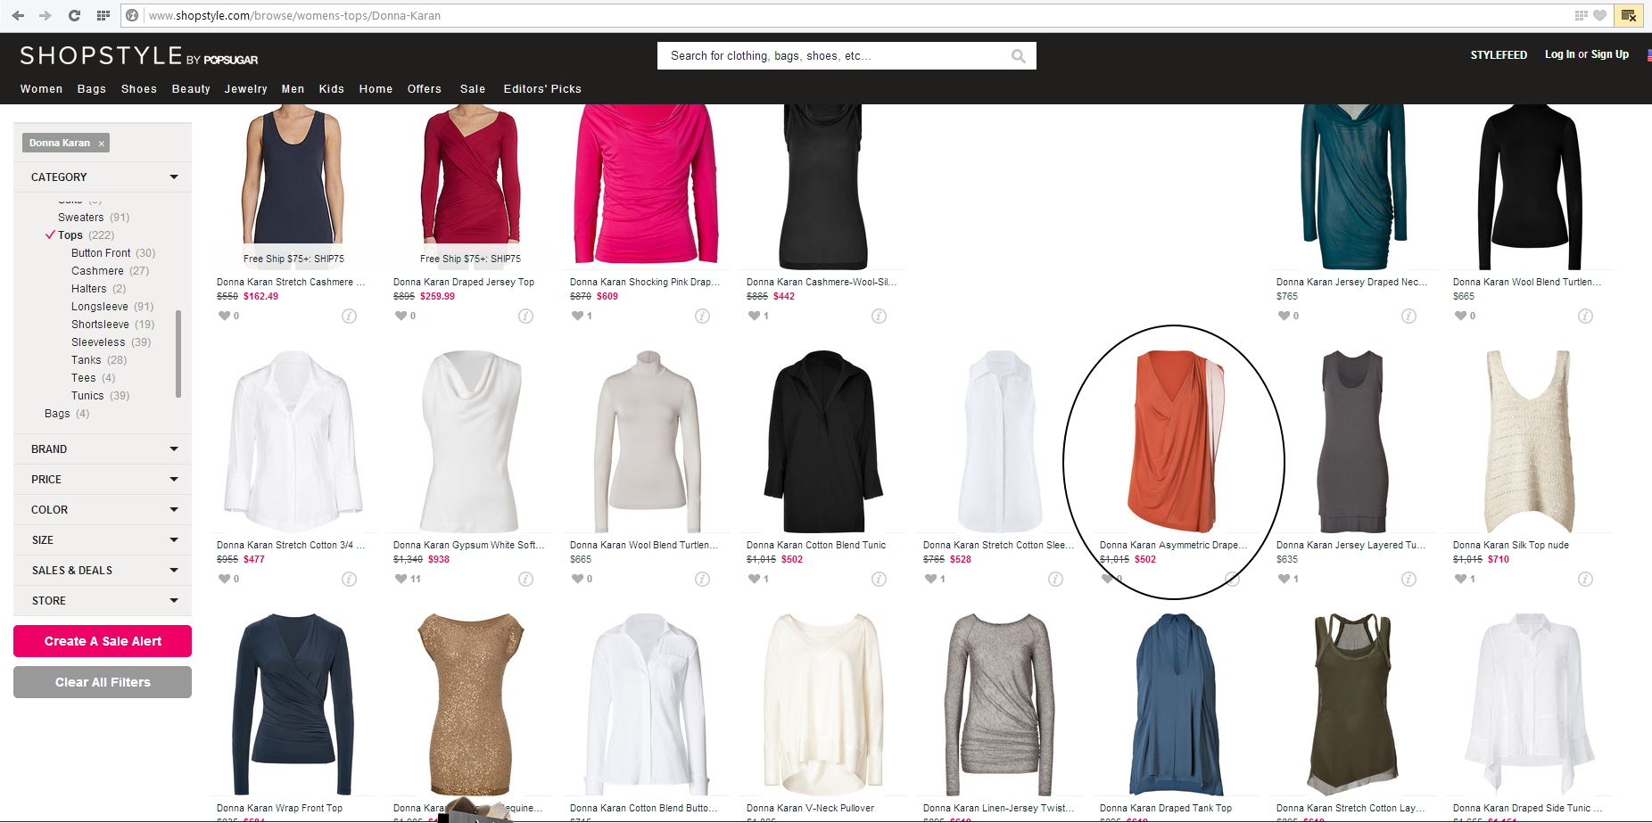This screenshot has width=1652, height=823.
Task: Click the category list scrollbar
Action: pyautogui.click(x=178, y=353)
